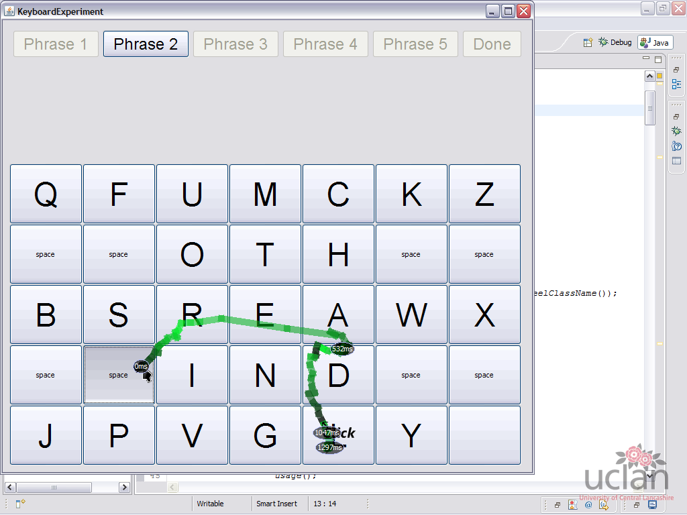Open the Debug perspective

[x=615, y=42]
